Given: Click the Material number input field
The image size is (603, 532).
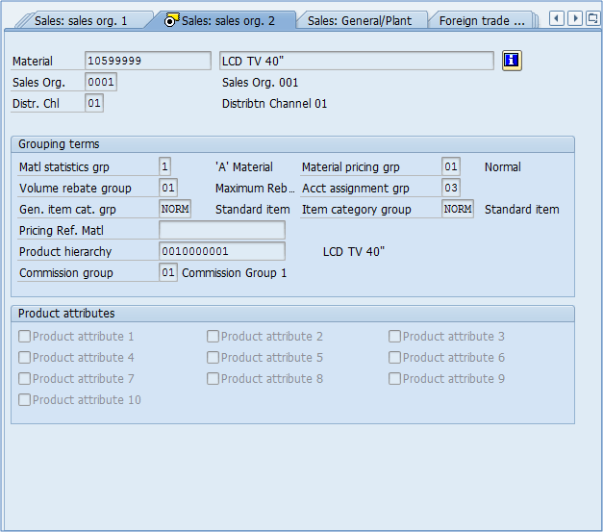Looking at the screenshot, I should click(x=147, y=61).
